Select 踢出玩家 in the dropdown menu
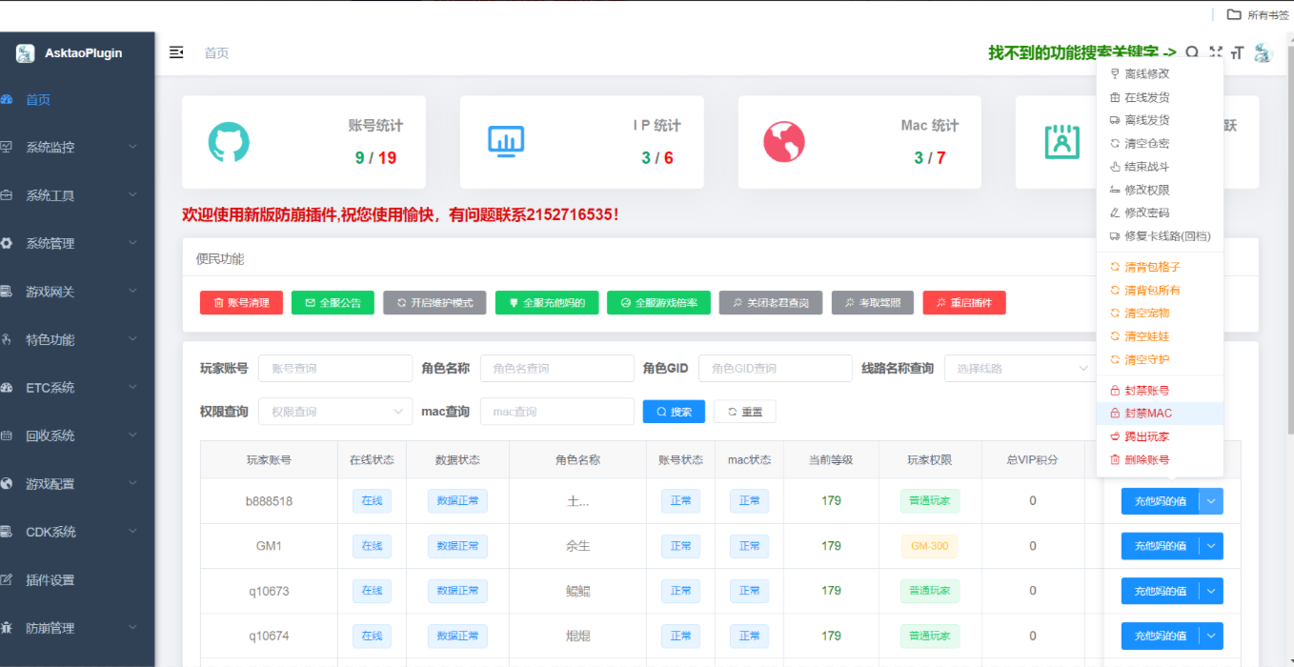This screenshot has height=667, width=1294. pyautogui.click(x=1146, y=436)
